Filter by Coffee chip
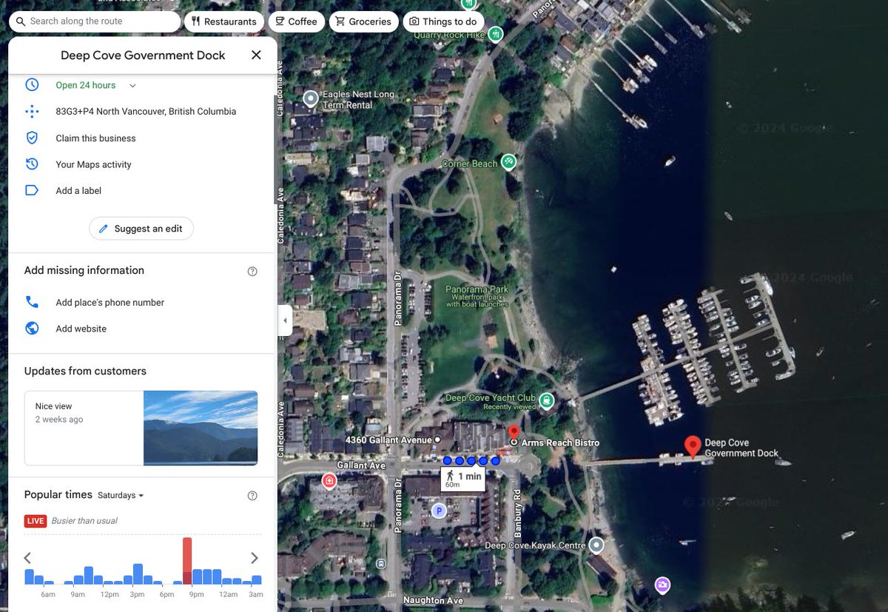 pos(296,21)
